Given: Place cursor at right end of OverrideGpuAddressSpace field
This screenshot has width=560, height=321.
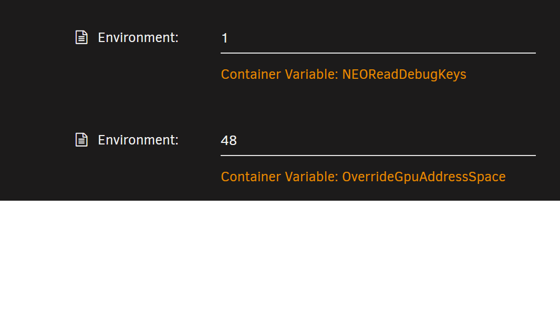Looking at the screenshot, I should coord(531,140).
